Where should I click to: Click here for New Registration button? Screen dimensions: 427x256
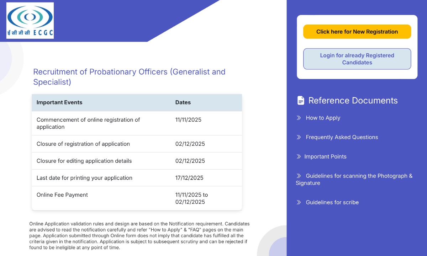pos(357,32)
